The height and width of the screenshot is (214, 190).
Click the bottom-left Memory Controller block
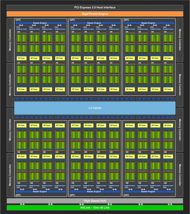(x=10, y=175)
